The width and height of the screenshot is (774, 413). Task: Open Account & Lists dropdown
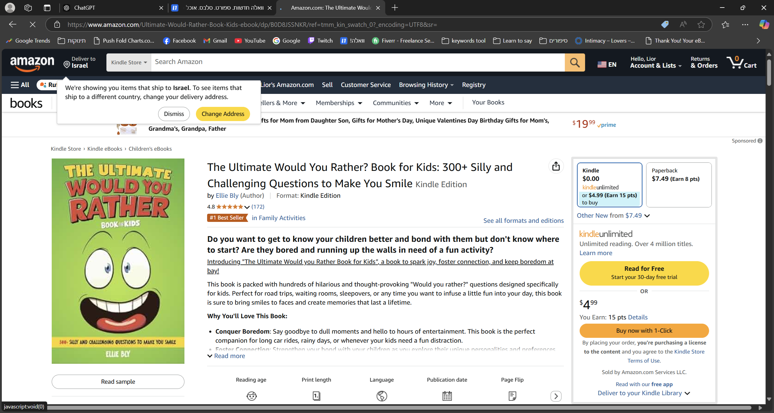click(656, 62)
